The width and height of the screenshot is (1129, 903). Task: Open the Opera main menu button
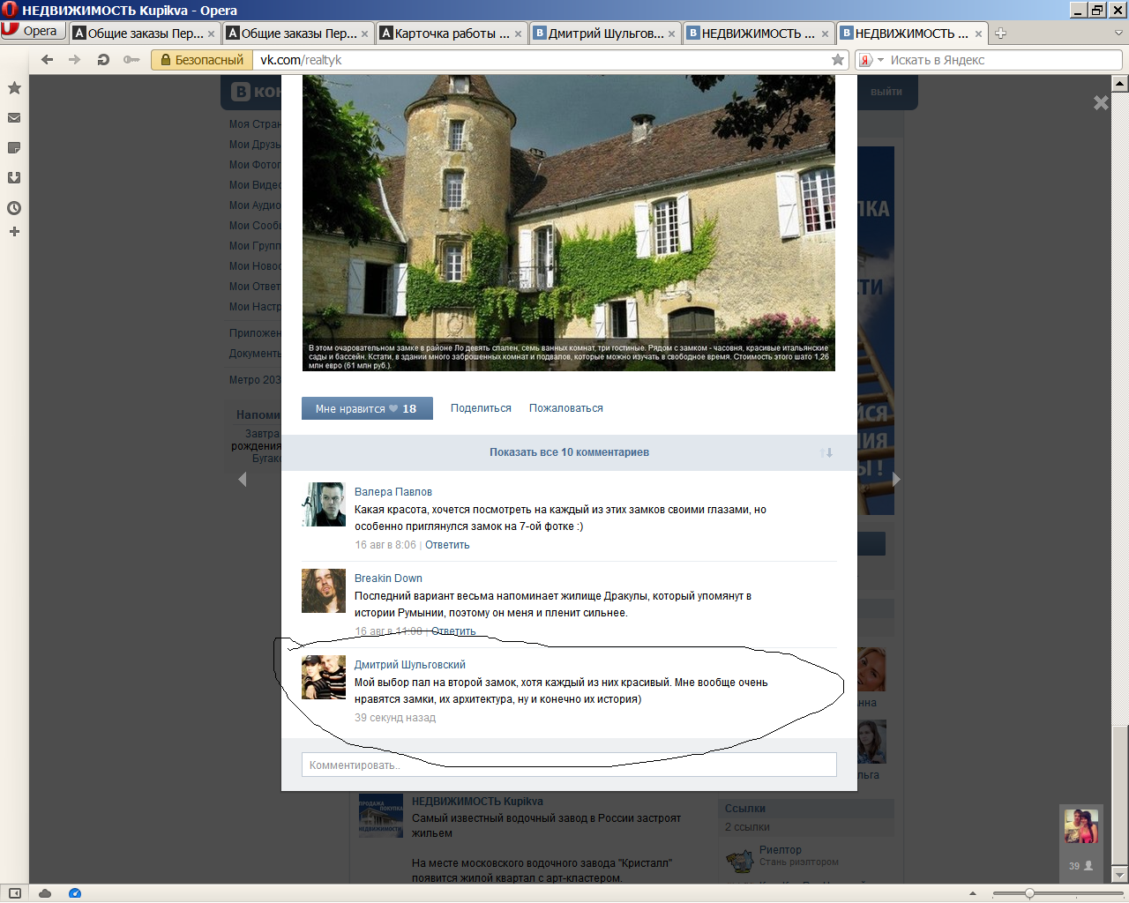(x=34, y=31)
